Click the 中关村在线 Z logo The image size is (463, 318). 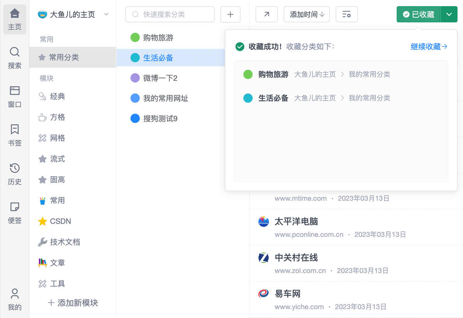point(264,257)
